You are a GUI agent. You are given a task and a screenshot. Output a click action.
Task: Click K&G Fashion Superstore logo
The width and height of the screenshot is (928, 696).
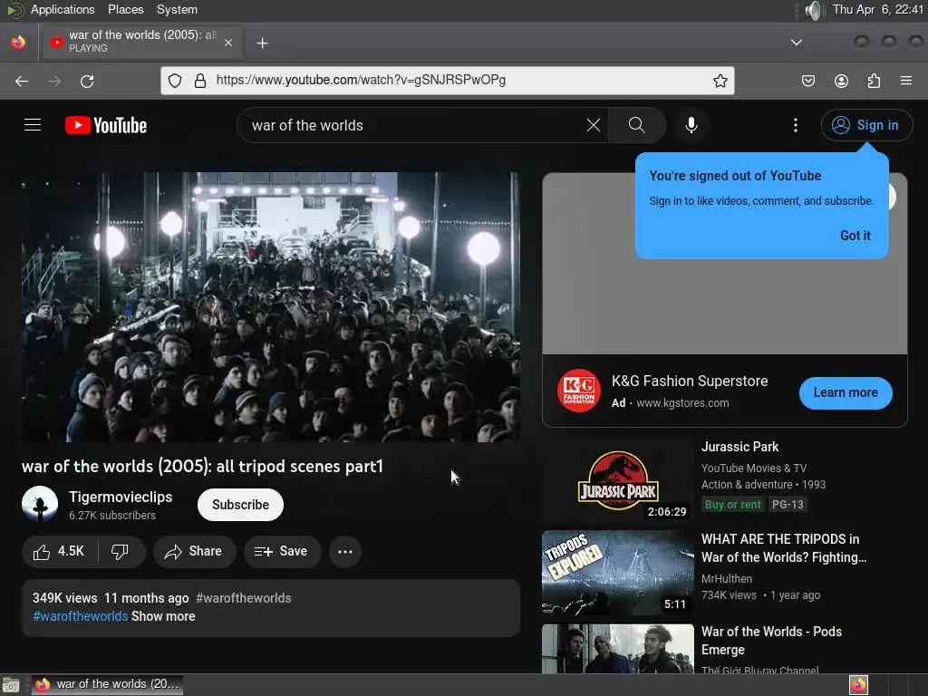pyautogui.click(x=579, y=391)
